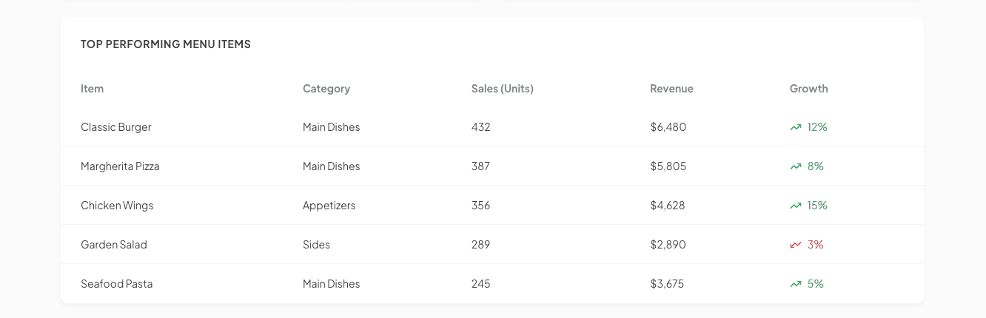Click the Chicken Wings growth trend arrow
Screen dimensions: 986x318
coord(796,206)
